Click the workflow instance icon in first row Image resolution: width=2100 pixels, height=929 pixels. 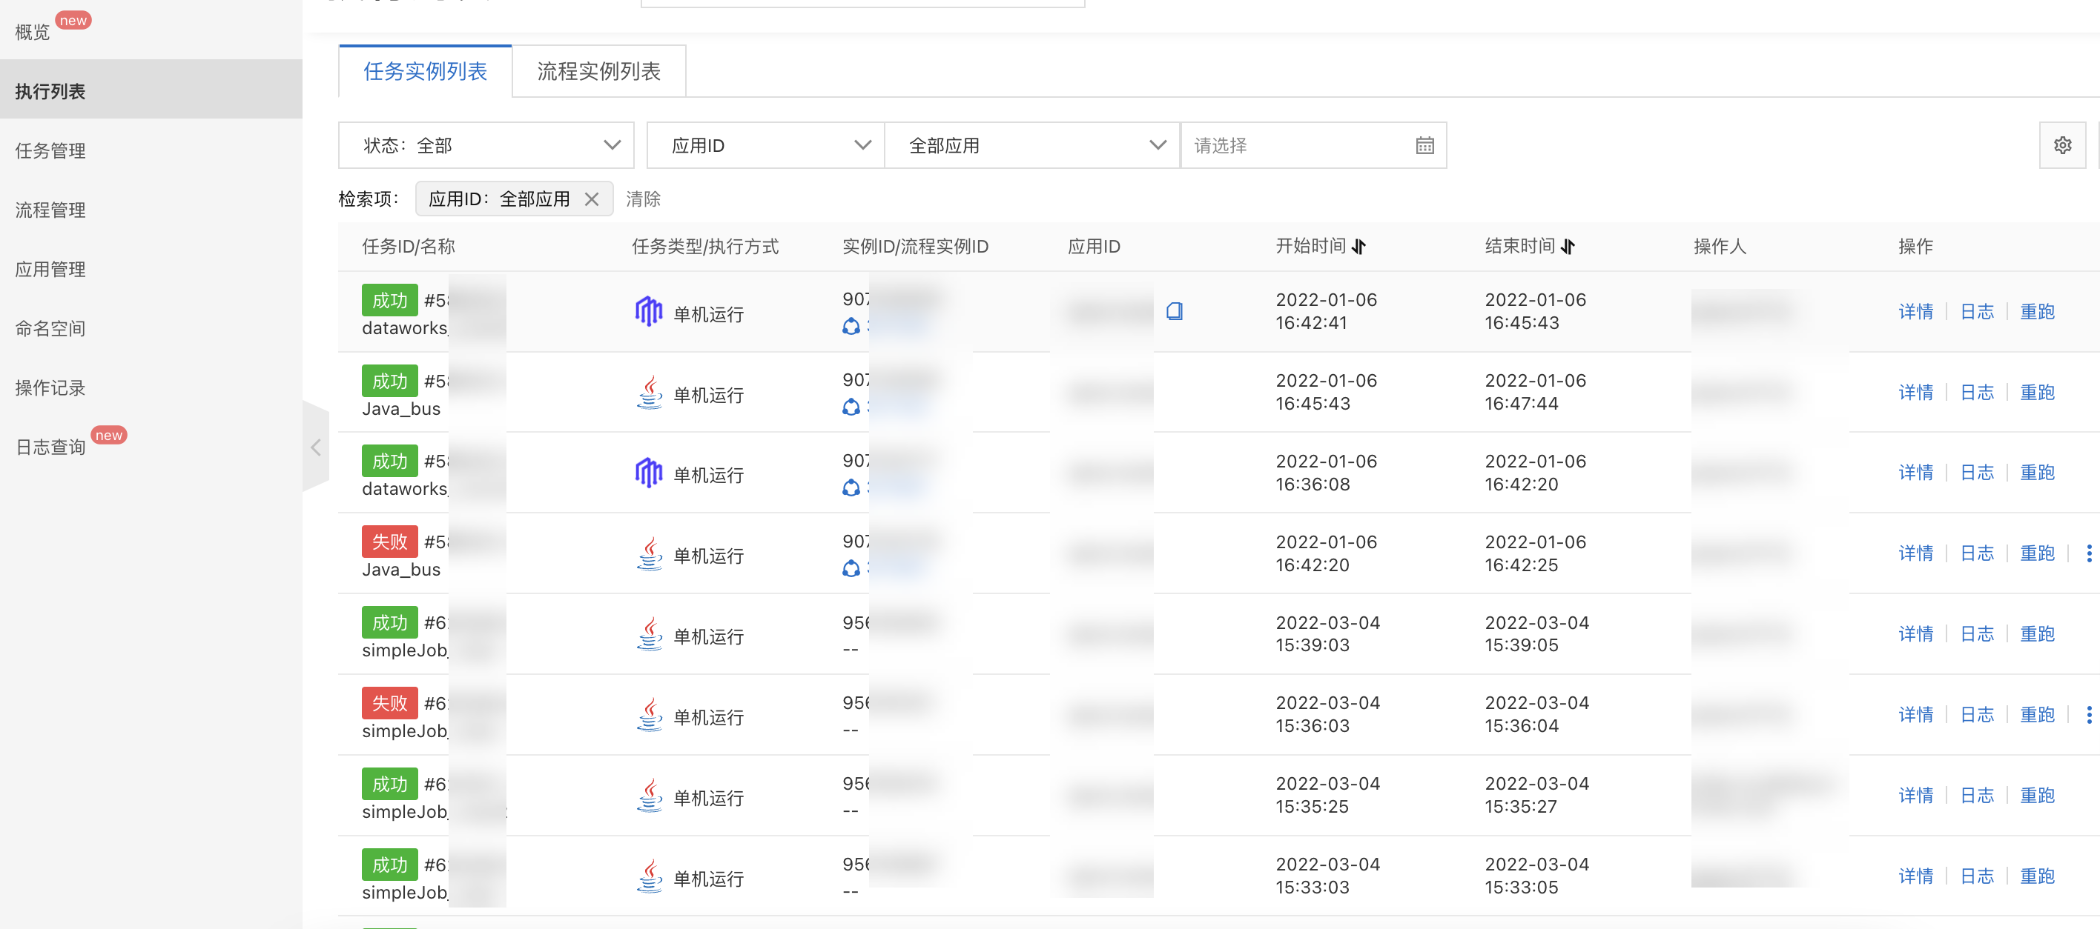(851, 327)
